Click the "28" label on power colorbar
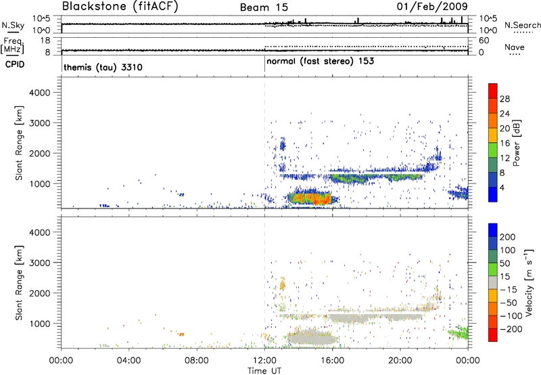Screen dimensions: 541x375 [x=504, y=99]
